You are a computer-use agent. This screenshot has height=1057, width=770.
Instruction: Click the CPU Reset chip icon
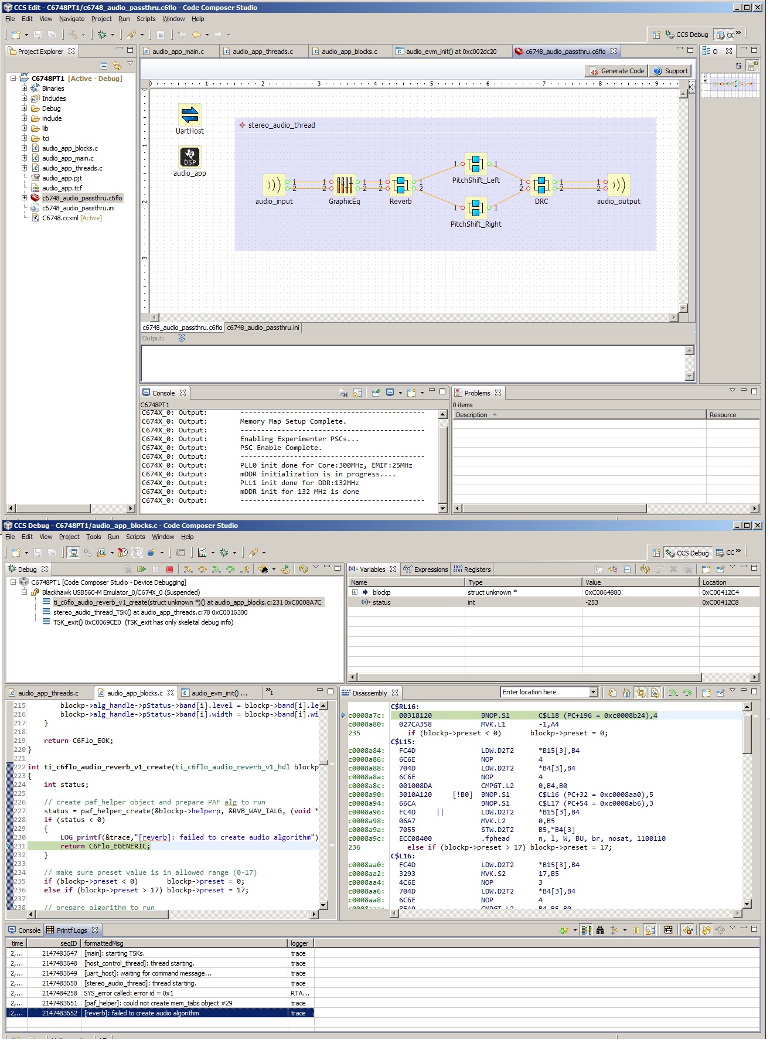click(x=264, y=569)
